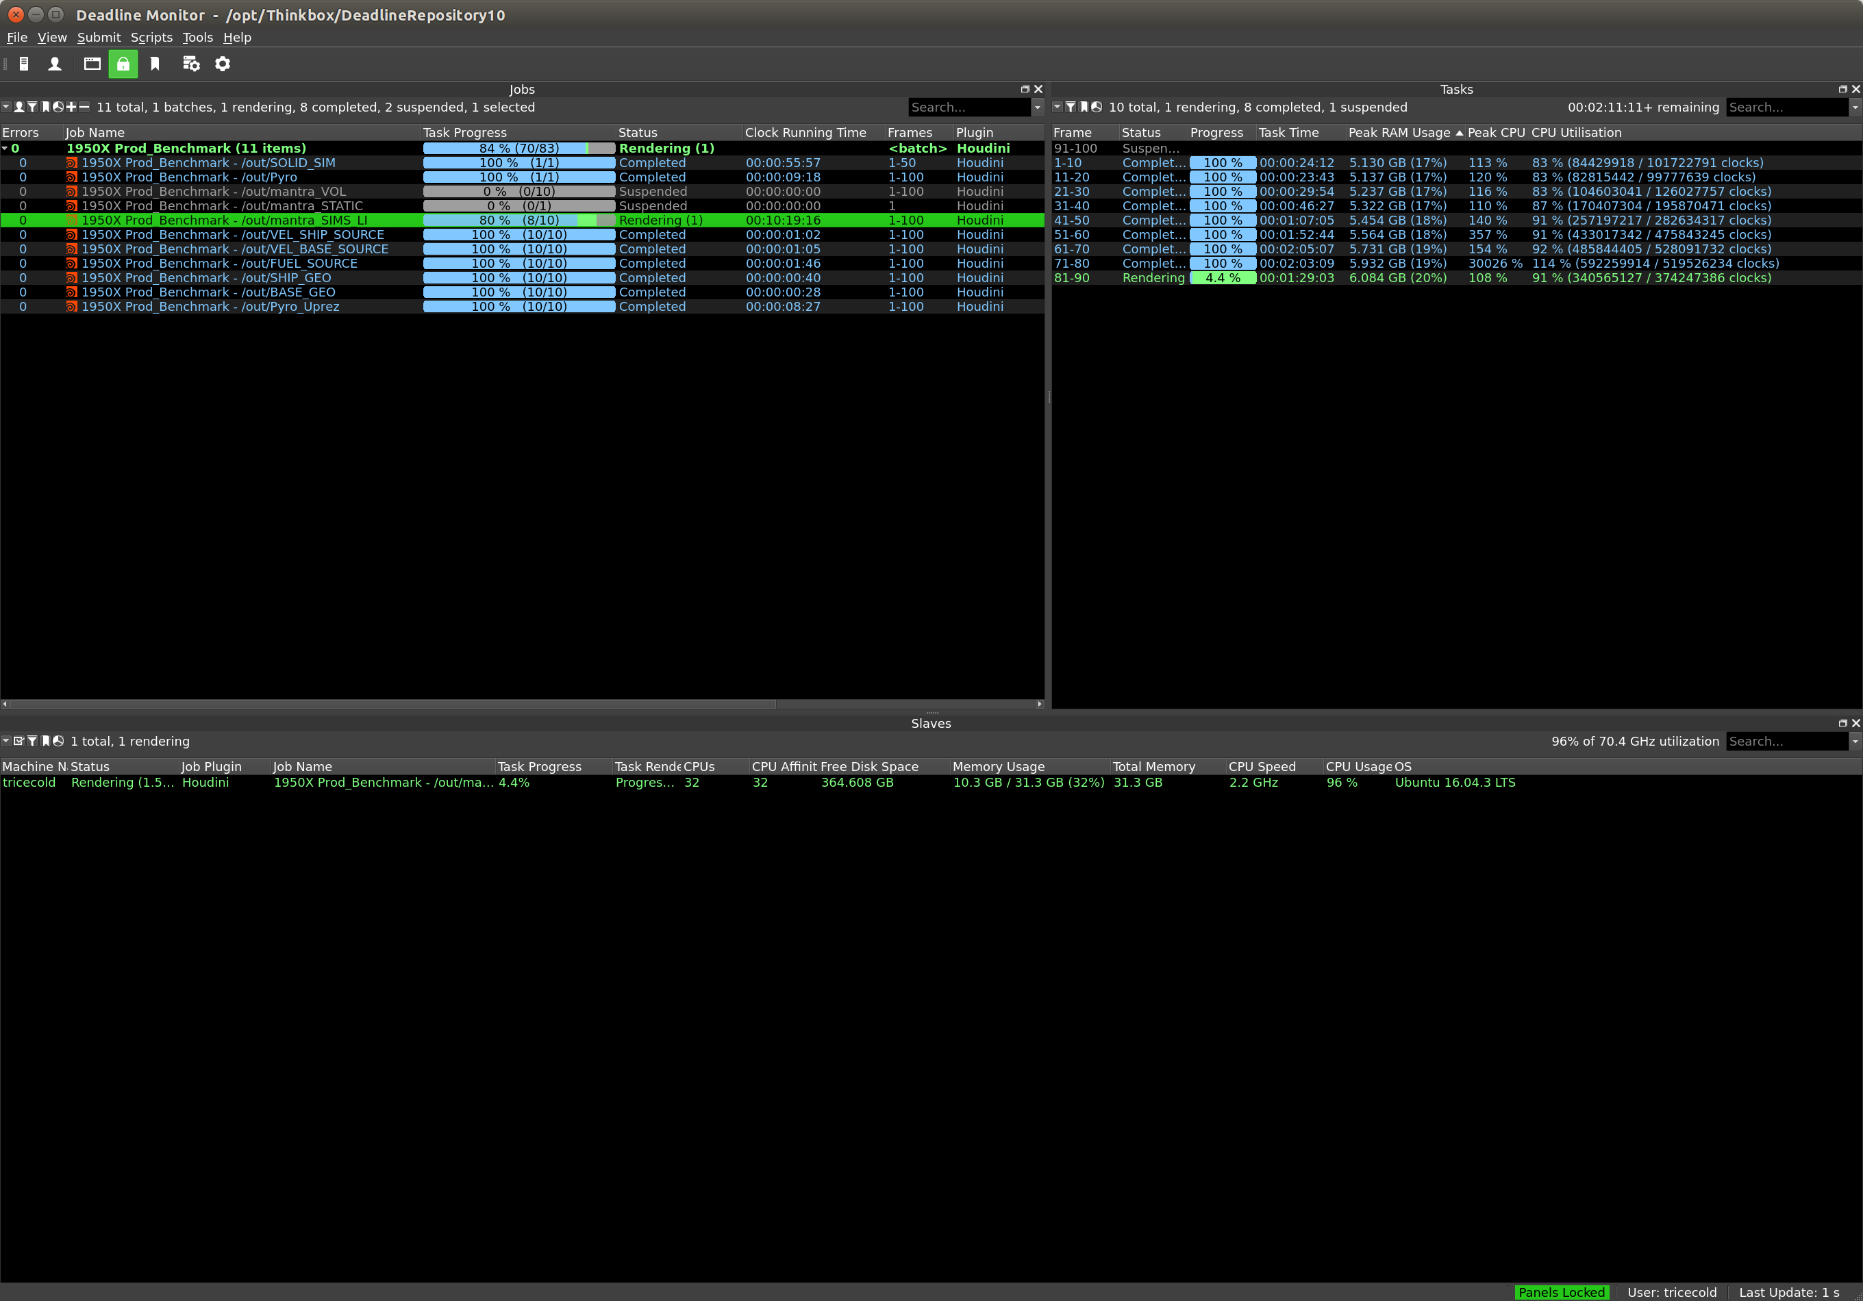Click the bookmark icon in main toolbar
Image resolution: width=1863 pixels, height=1301 pixels.
[155, 64]
